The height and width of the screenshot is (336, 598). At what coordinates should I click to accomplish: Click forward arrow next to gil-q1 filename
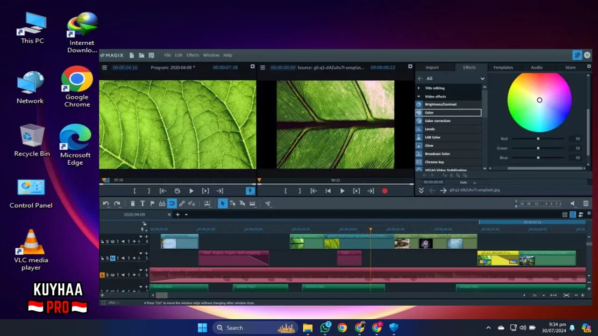(x=443, y=190)
